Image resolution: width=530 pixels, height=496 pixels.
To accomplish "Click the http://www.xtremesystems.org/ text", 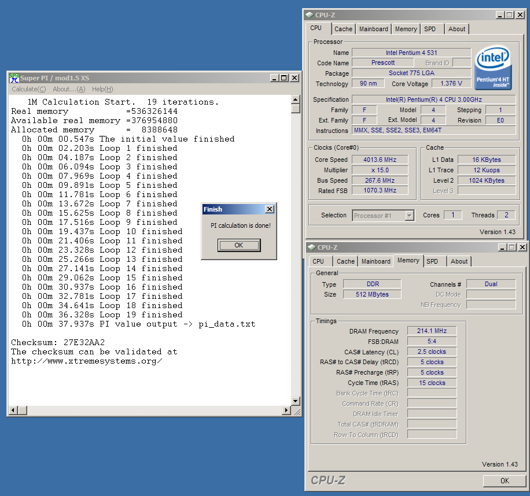I will pos(87,361).
